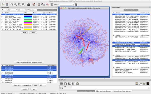Select pathway 'DNMT3B;RELN;BDNF;FOS;ADM'
This screenshot has width=151, height=94.
pos(131,44)
